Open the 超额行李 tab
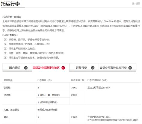Viewport: 142px width, 124px height. tap(84, 68)
